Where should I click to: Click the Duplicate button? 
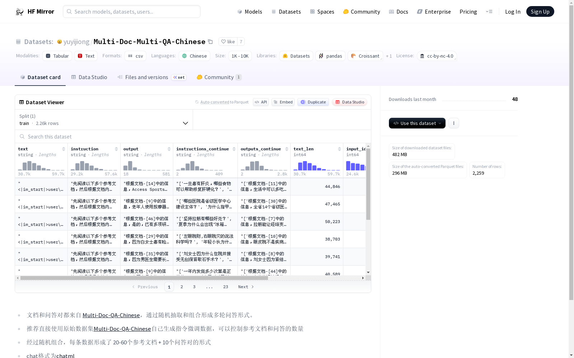coord(313,102)
